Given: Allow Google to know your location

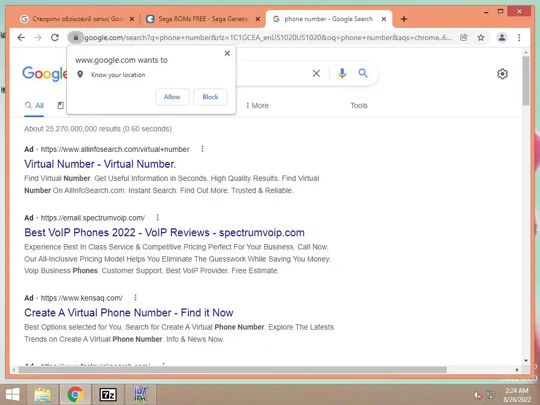Looking at the screenshot, I should pyautogui.click(x=172, y=97).
